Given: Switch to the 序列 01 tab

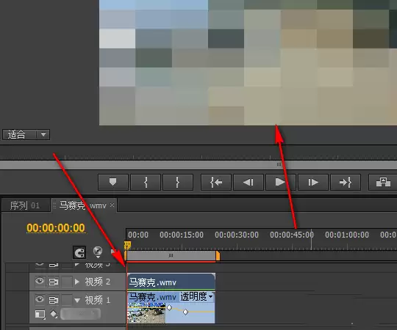Looking at the screenshot, I should tap(25, 205).
